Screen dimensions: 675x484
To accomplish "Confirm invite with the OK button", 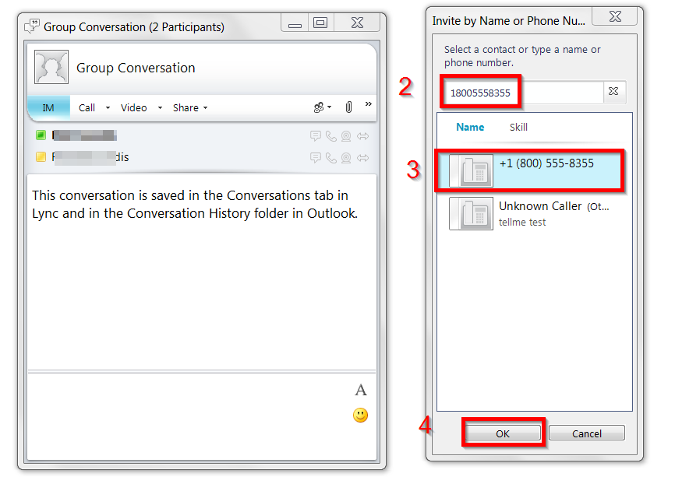I will click(503, 433).
